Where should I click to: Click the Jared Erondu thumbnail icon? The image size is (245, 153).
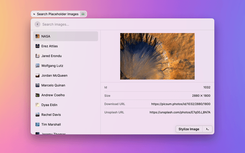[38, 56]
